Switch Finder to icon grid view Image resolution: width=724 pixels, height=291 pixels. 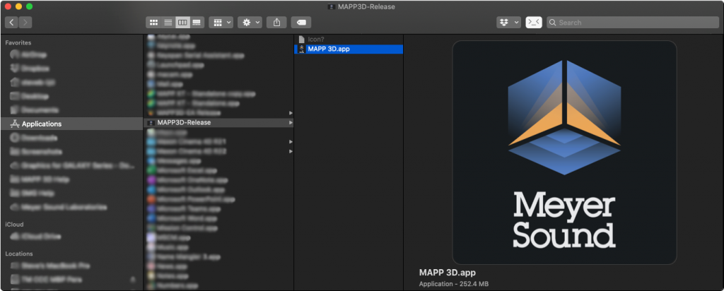153,22
